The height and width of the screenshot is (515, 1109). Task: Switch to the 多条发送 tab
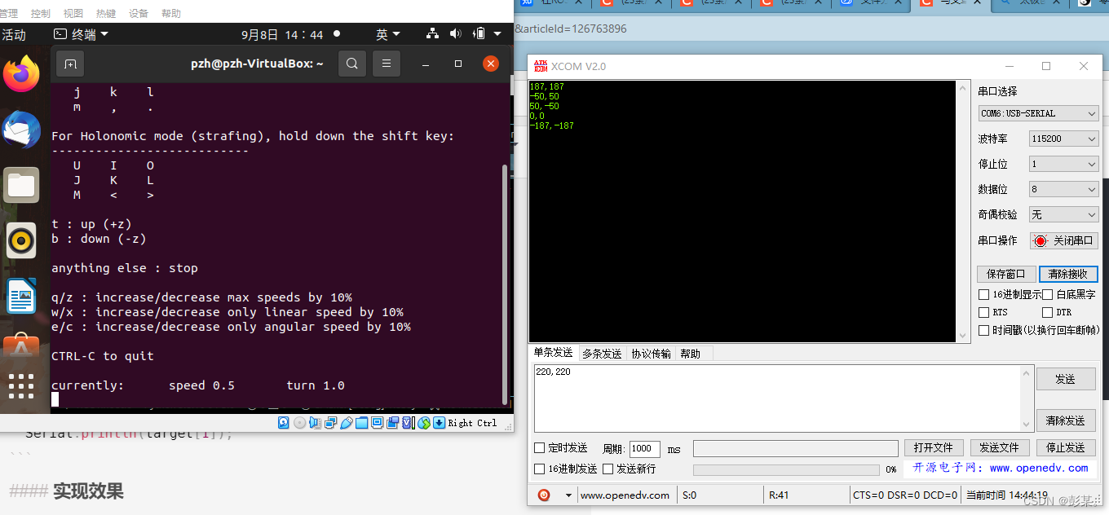tap(602, 354)
